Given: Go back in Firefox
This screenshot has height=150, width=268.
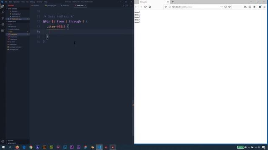Looking at the screenshot, I should point(136,7).
